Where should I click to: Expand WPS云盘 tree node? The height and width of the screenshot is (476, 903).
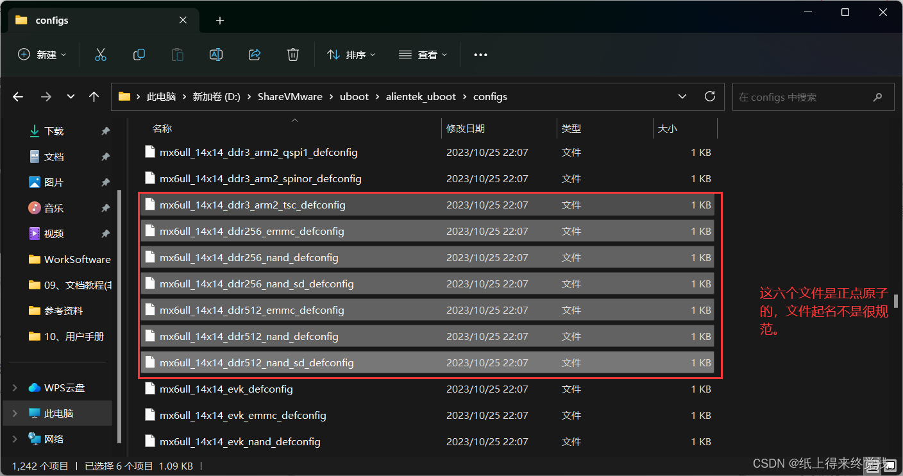tap(15, 387)
